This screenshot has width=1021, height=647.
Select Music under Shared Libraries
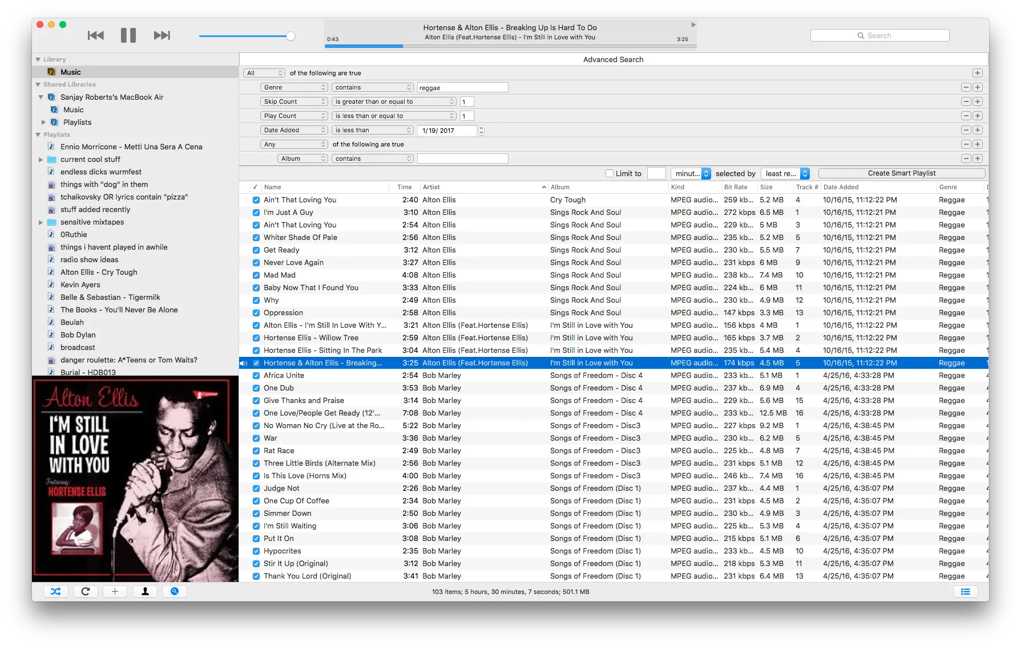[73, 109]
